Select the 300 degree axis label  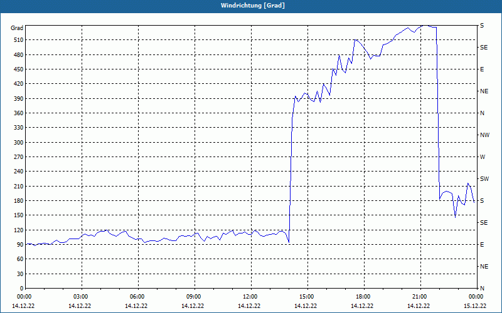[19, 143]
